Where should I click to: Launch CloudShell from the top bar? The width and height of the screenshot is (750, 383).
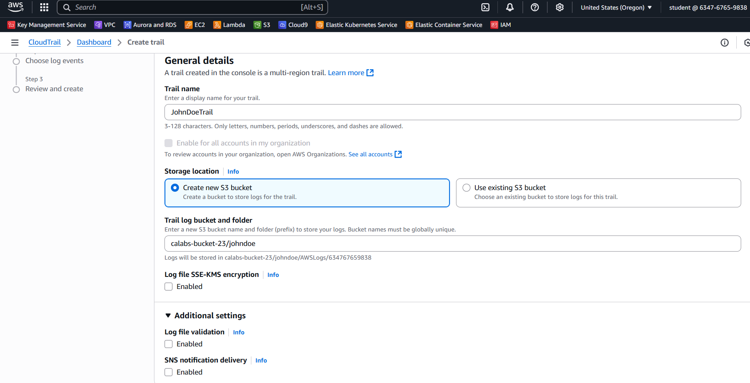pos(485,7)
